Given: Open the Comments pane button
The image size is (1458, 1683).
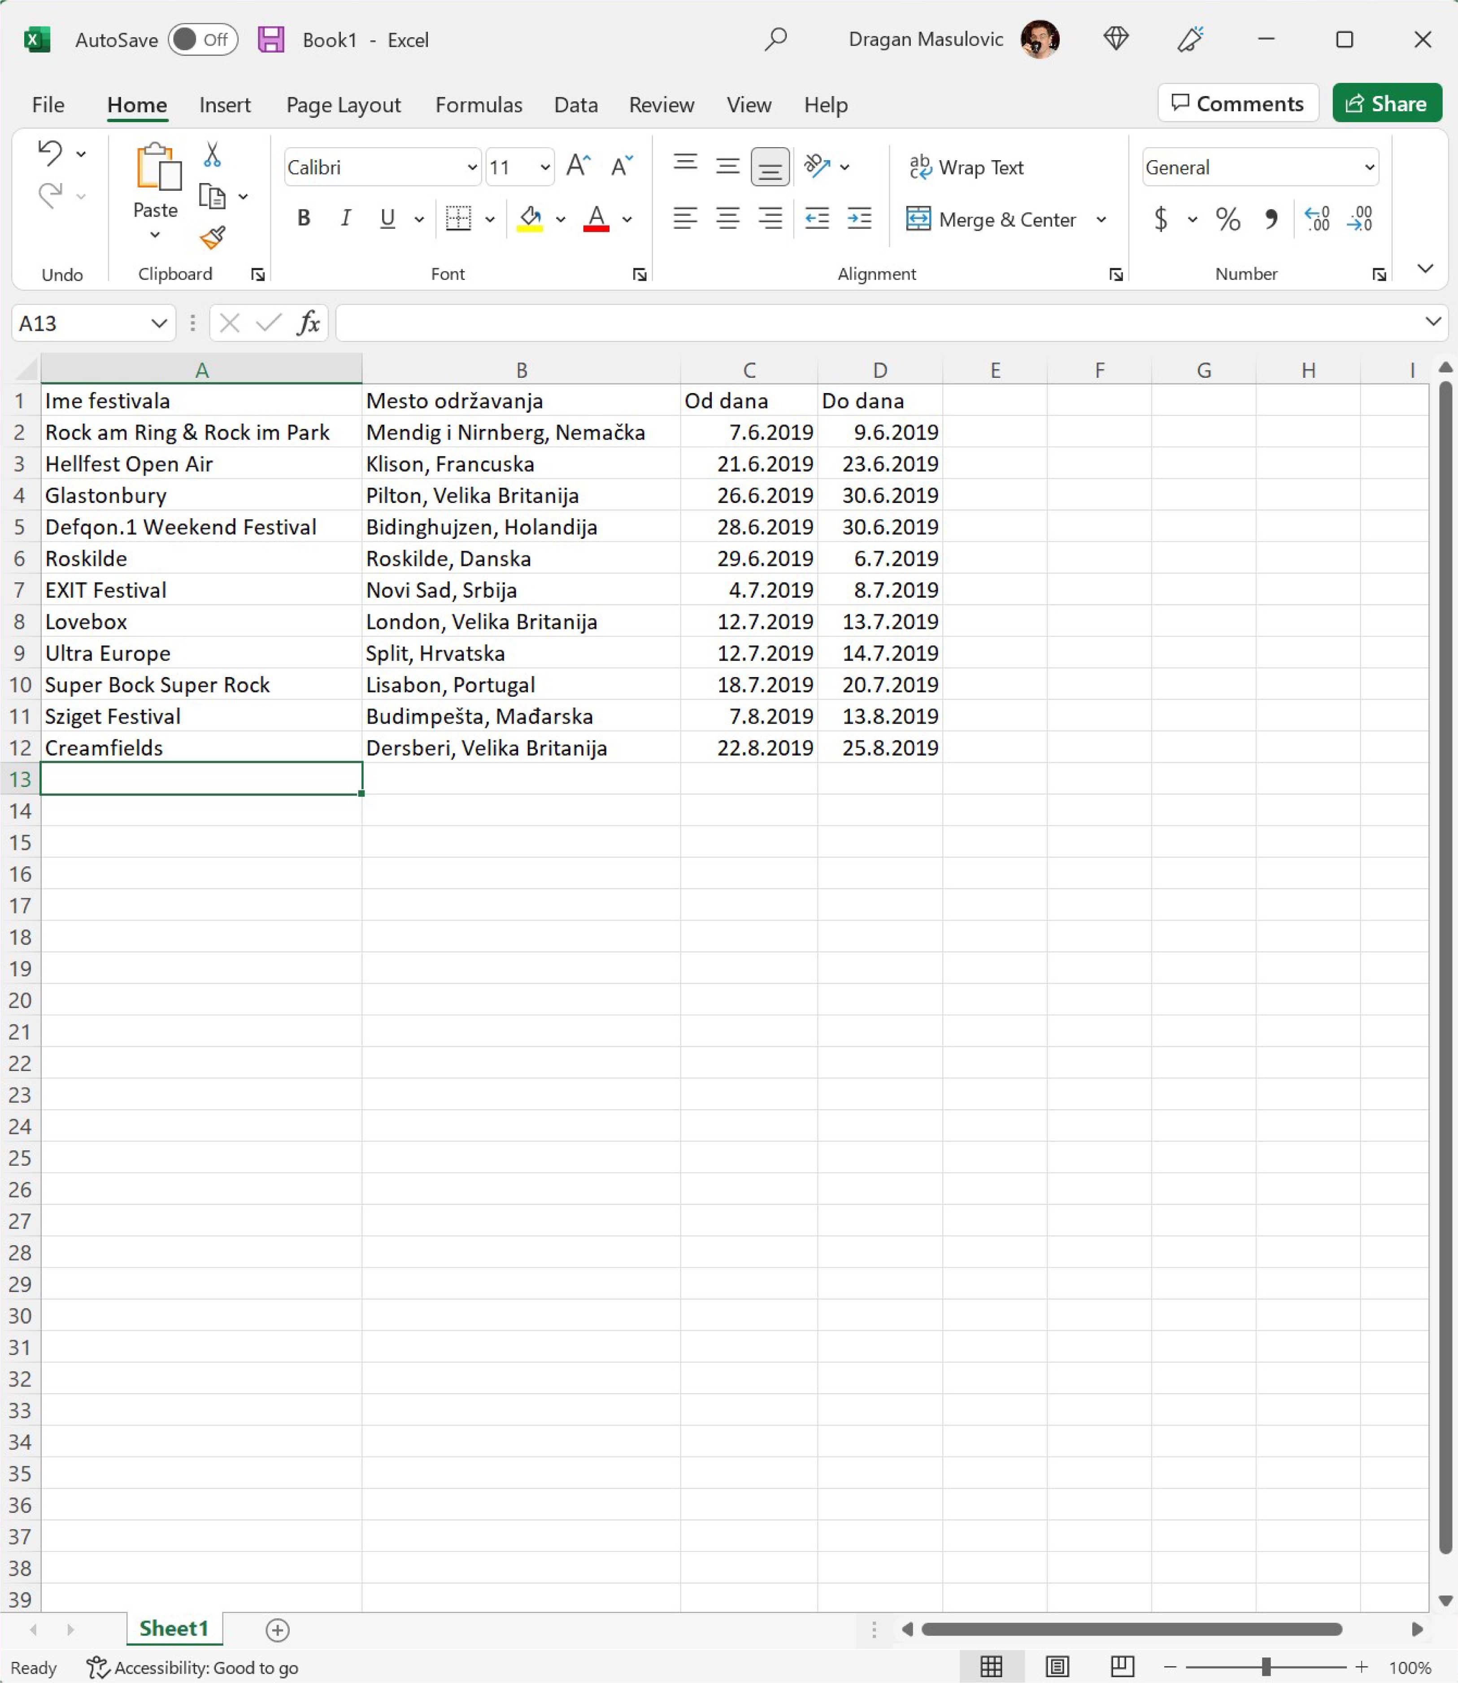Looking at the screenshot, I should [1237, 103].
